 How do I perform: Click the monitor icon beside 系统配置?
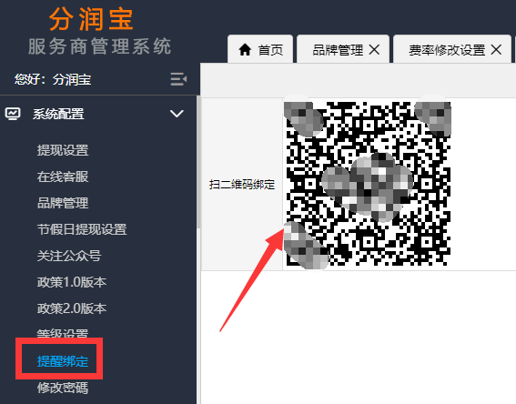pyautogui.click(x=13, y=114)
